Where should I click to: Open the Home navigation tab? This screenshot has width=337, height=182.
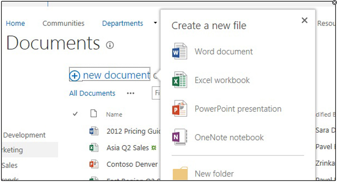pos(15,23)
